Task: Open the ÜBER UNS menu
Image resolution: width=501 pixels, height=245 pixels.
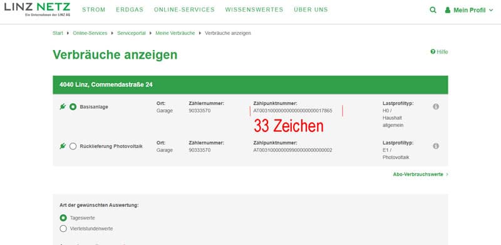Action: click(x=311, y=9)
